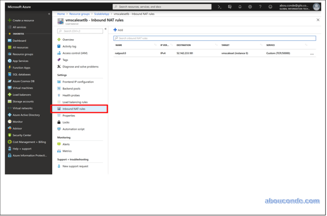Go to Backend pools
The height and width of the screenshot is (216, 327).
pos(71,88)
